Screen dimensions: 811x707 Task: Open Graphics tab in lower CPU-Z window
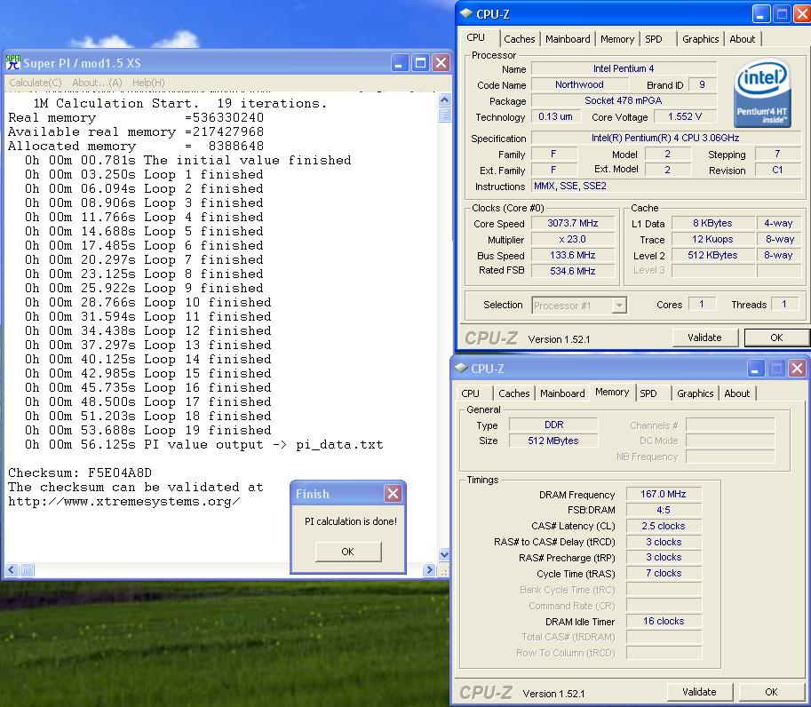[x=696, y=393]
